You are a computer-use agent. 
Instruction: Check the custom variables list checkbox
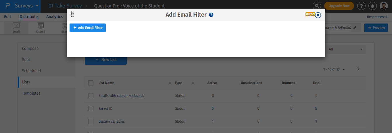click(x=91, y=122)
